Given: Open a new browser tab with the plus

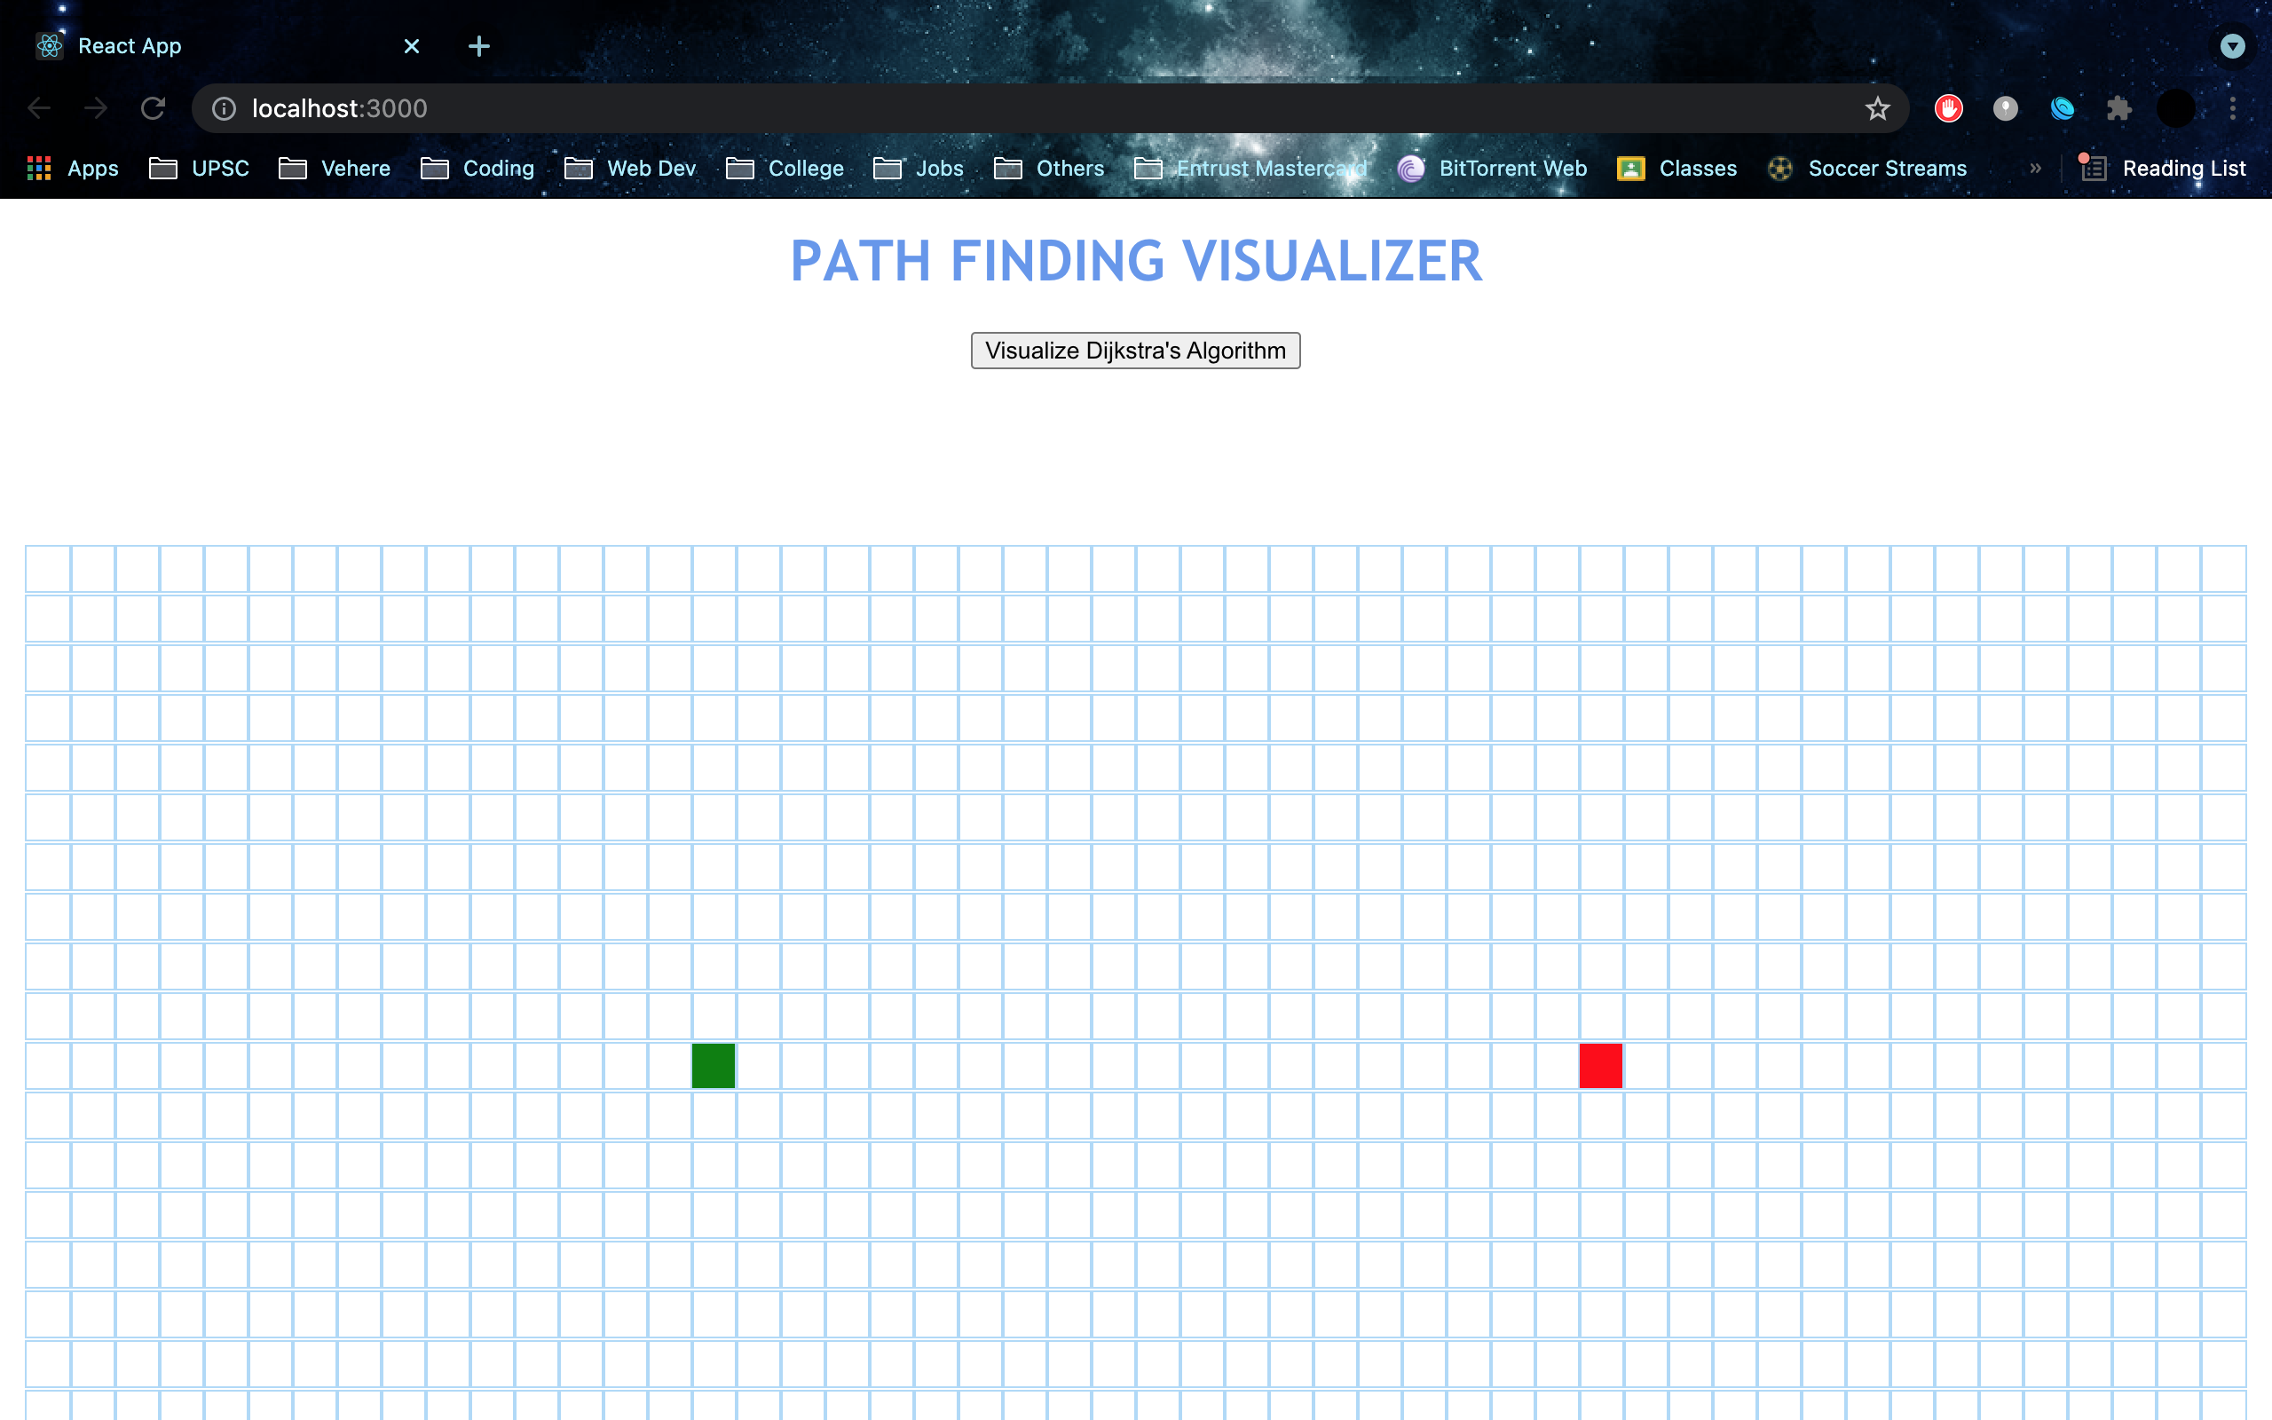Looking at the screenshot, I should point(479,46).
